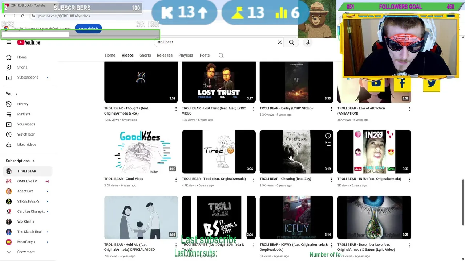Click the History sidebar icon
The height and width of the screenshot is (261, 465).
(x=9, y=104)
